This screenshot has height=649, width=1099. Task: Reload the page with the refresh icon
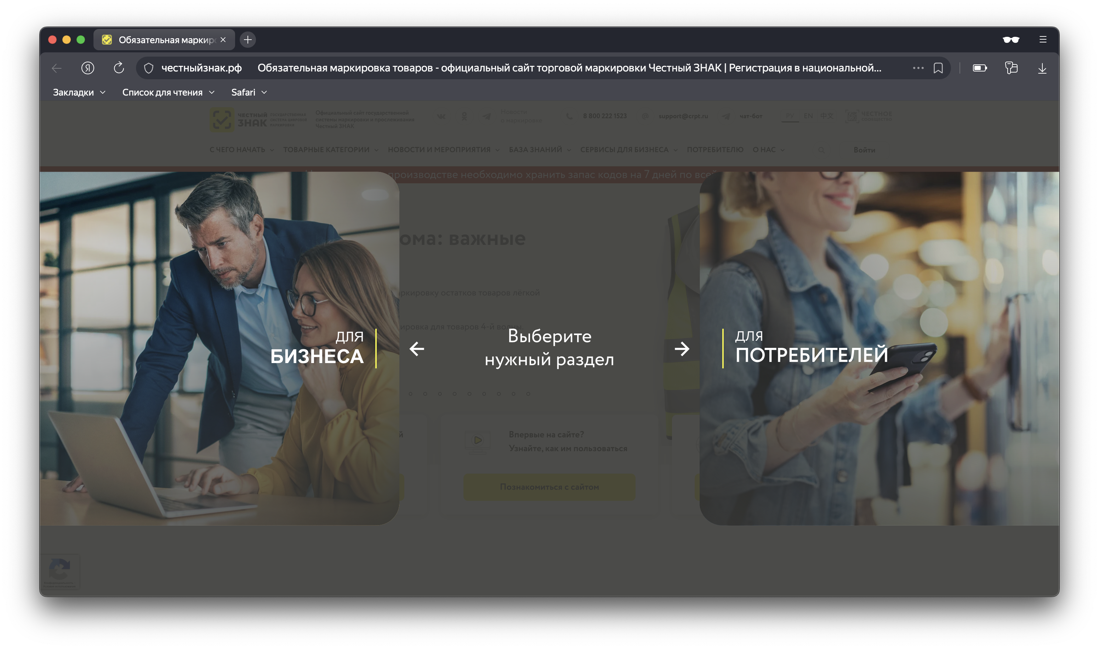(x=119, y=68)
